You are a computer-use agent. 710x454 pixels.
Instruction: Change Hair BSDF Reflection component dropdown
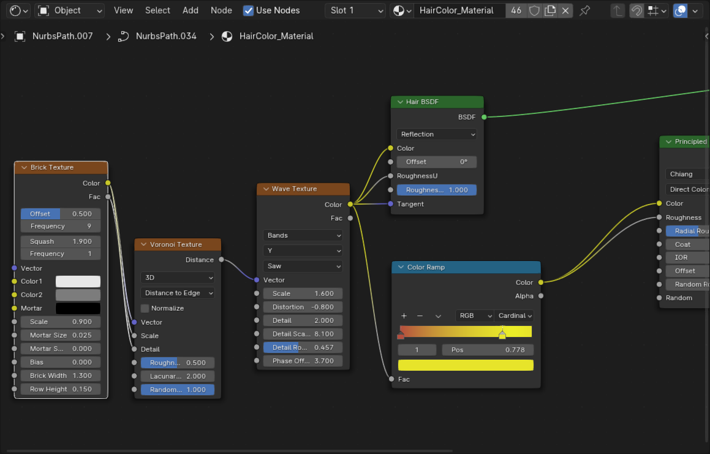(x=437, y=134)
